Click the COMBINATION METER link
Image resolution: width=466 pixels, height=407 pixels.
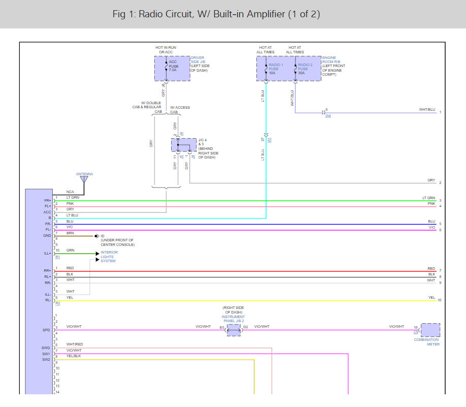[x=426, y=342]
